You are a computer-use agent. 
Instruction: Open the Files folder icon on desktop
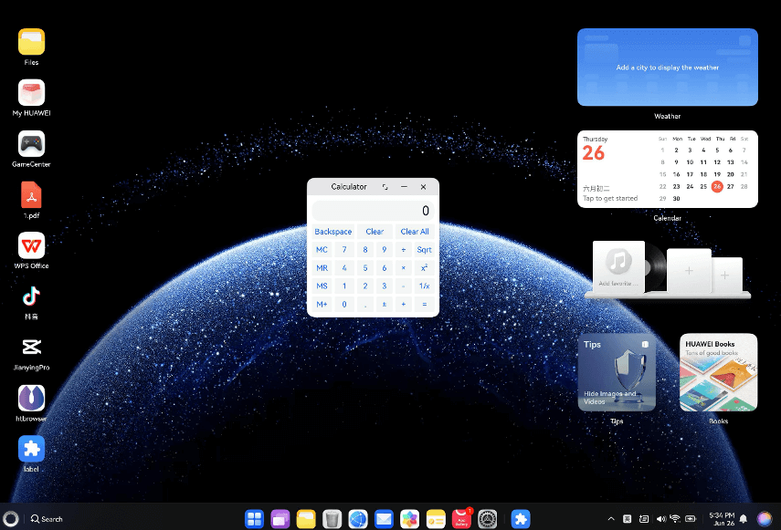pyautogui.click(x=32, y=42)
